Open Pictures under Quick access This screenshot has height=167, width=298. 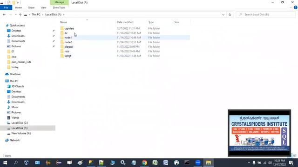[x=16, y=46]
